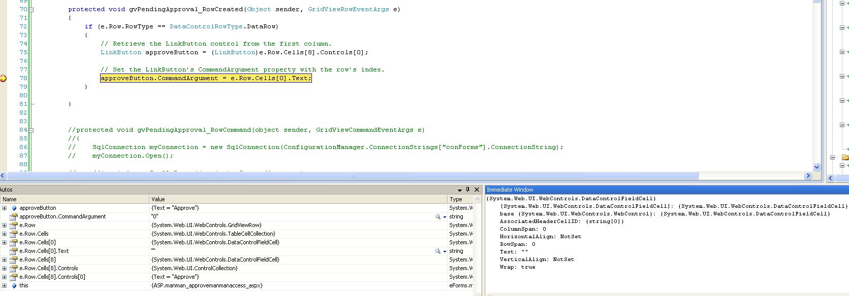Image resolution: width=849 pixels, height=296 pixels.
Task: Expand the e.Row.Cells[8].Controls node
Action: pyautogui.click(x=5, y=268)
